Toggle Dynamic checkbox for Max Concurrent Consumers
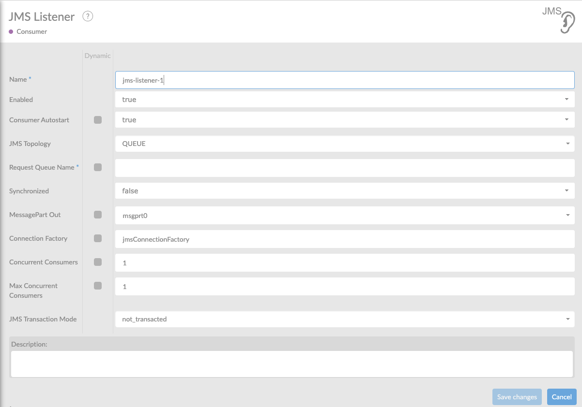Viewport: 582px width, 407px height. coord(98,286)
